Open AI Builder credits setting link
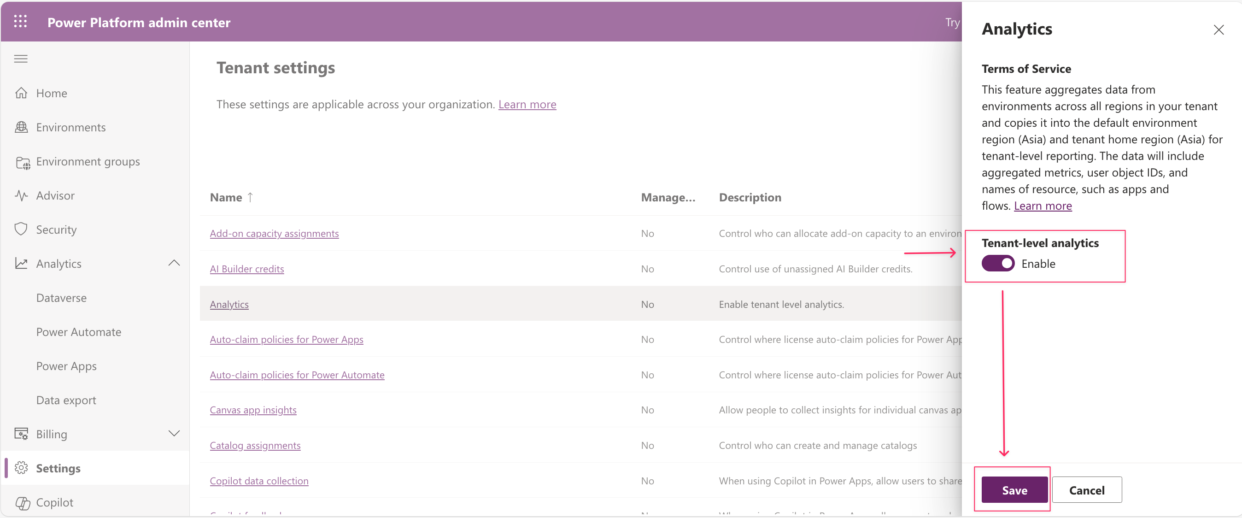This screenshot has height=518, width=1242. coord(247,269)
